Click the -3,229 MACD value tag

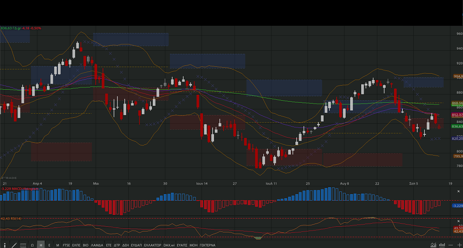pos(457,206)
